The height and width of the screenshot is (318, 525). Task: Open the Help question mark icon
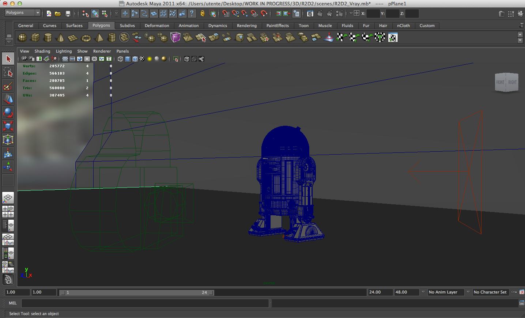pos(192,14)
